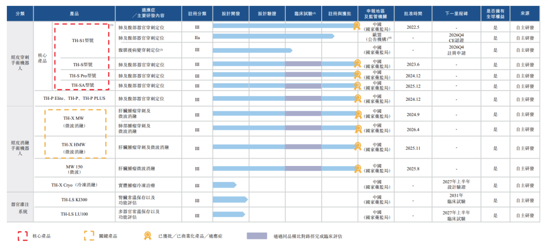
Task: Click the blue progress bar in the IIa row
Action: (273, 36)
